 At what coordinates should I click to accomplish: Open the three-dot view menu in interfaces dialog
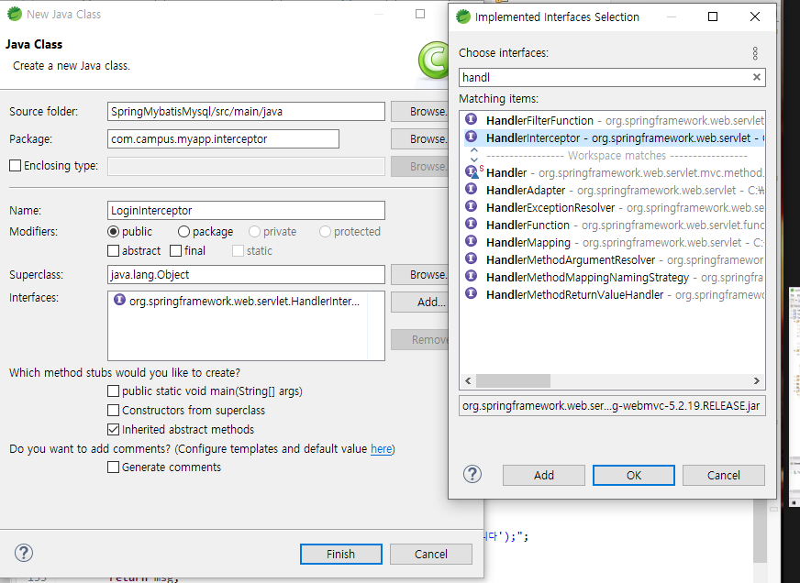(x=755, y=53)
